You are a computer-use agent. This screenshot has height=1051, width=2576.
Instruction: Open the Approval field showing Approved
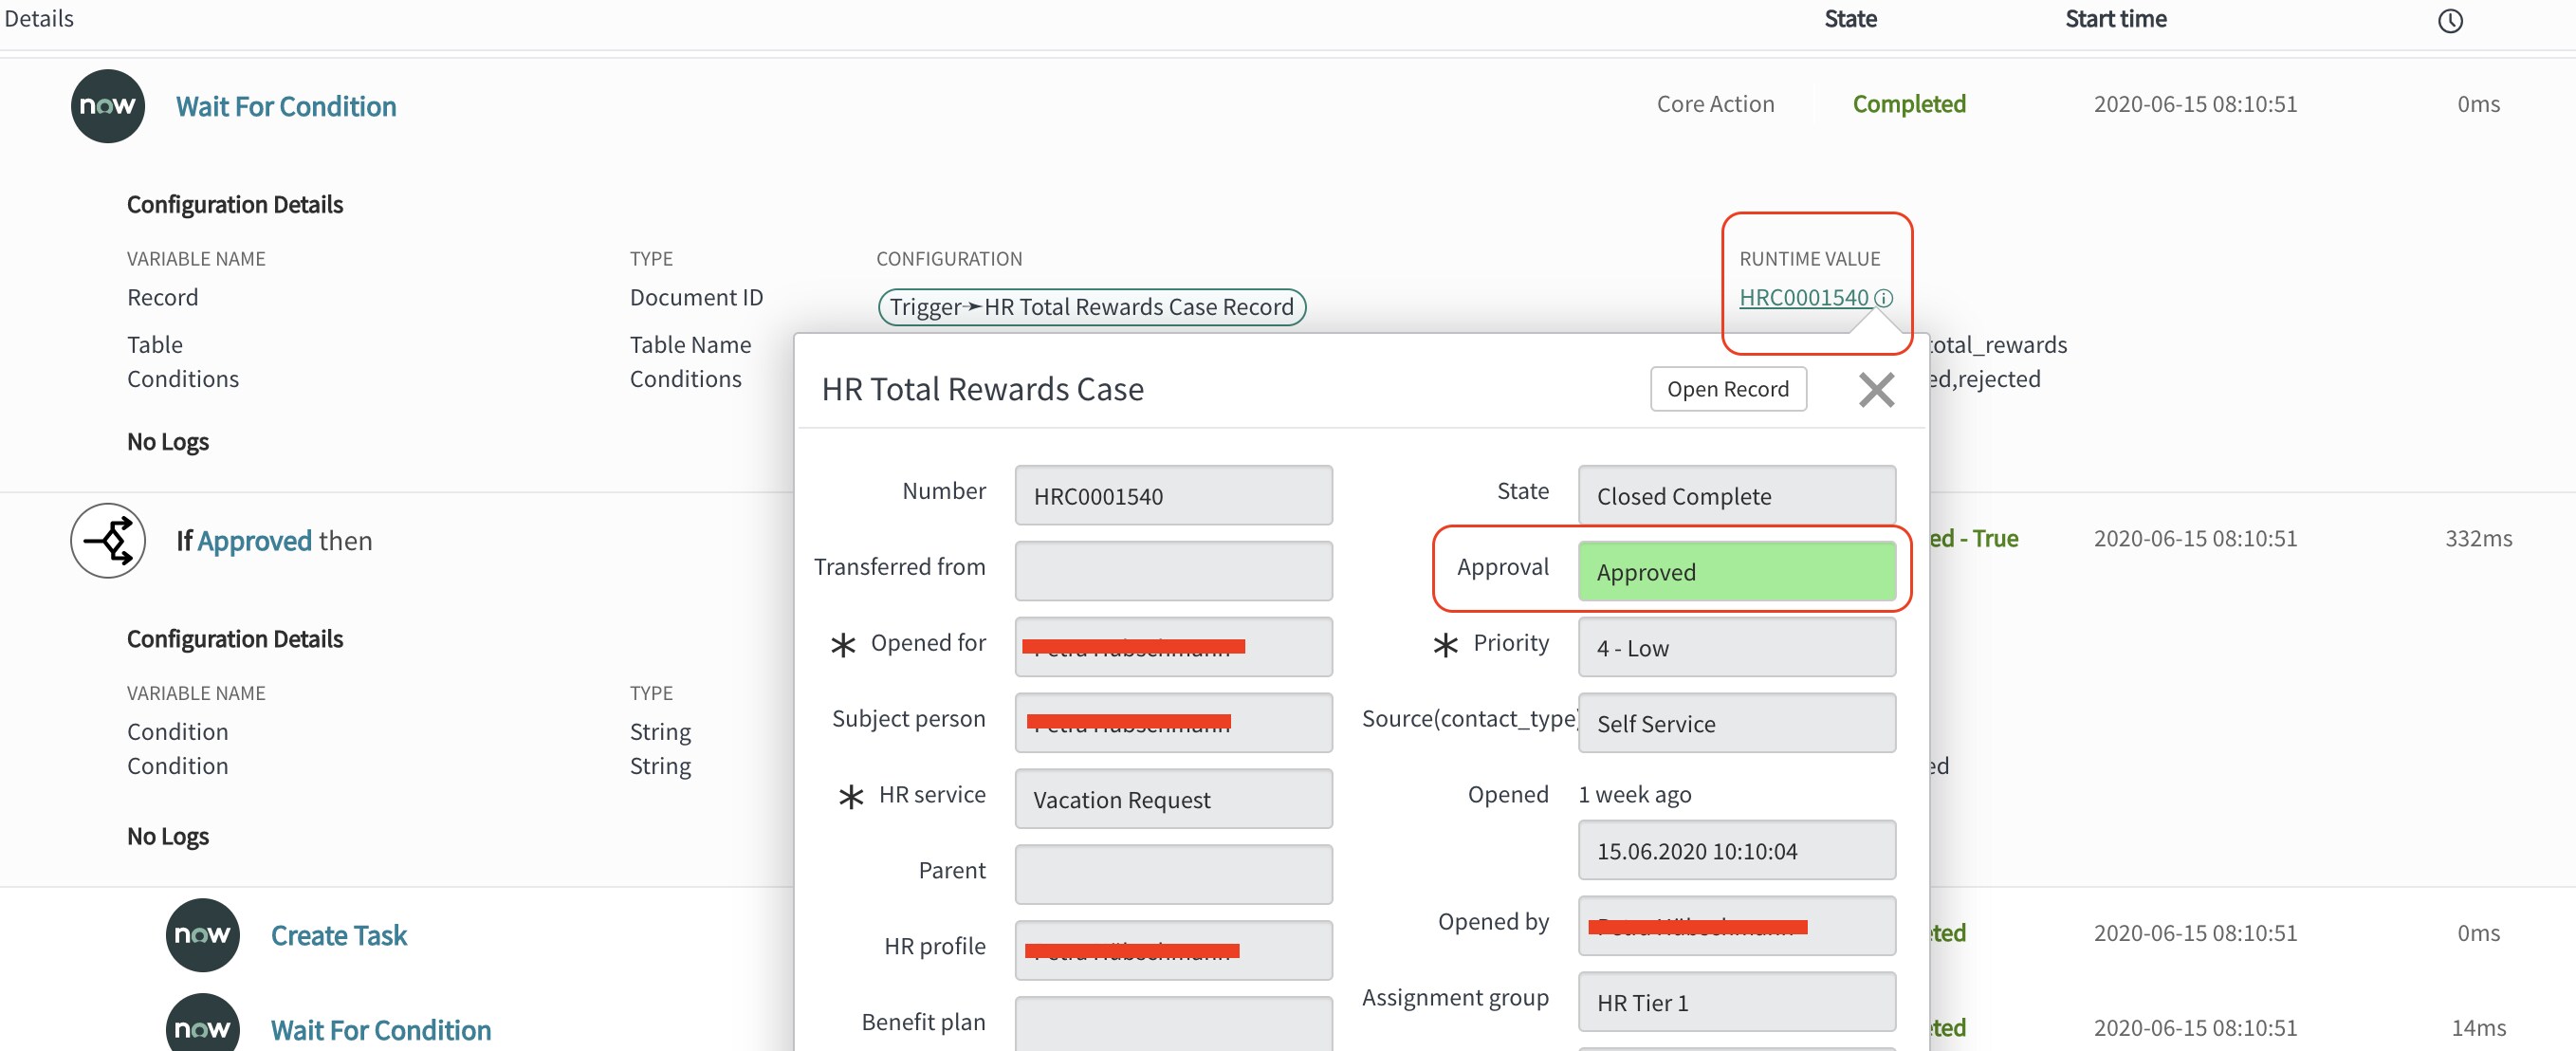(x=1737, y=571)
